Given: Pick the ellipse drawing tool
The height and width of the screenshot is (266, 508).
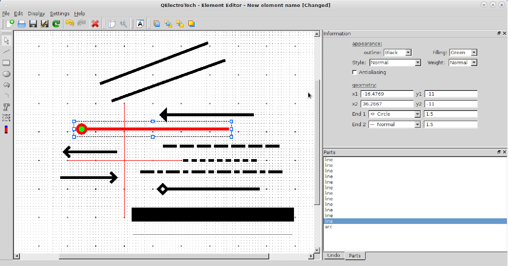Looking at the screenshot, I should click(x=6, y=74).
